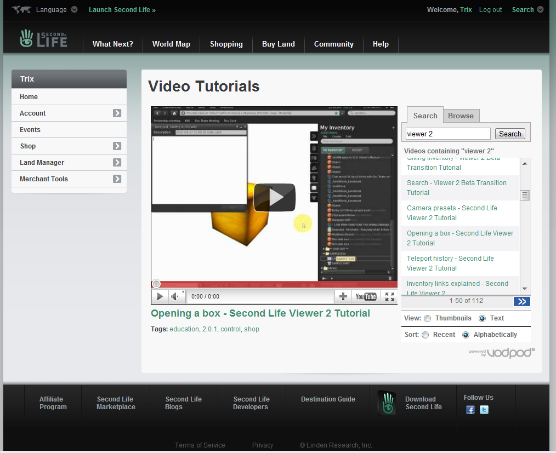
Task: Open Camera presets - Second Life Viewer 2 Tutorial
Action: click(x=452, y=213)
